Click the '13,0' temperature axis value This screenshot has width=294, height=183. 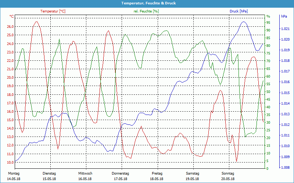(x=10, y=137)
